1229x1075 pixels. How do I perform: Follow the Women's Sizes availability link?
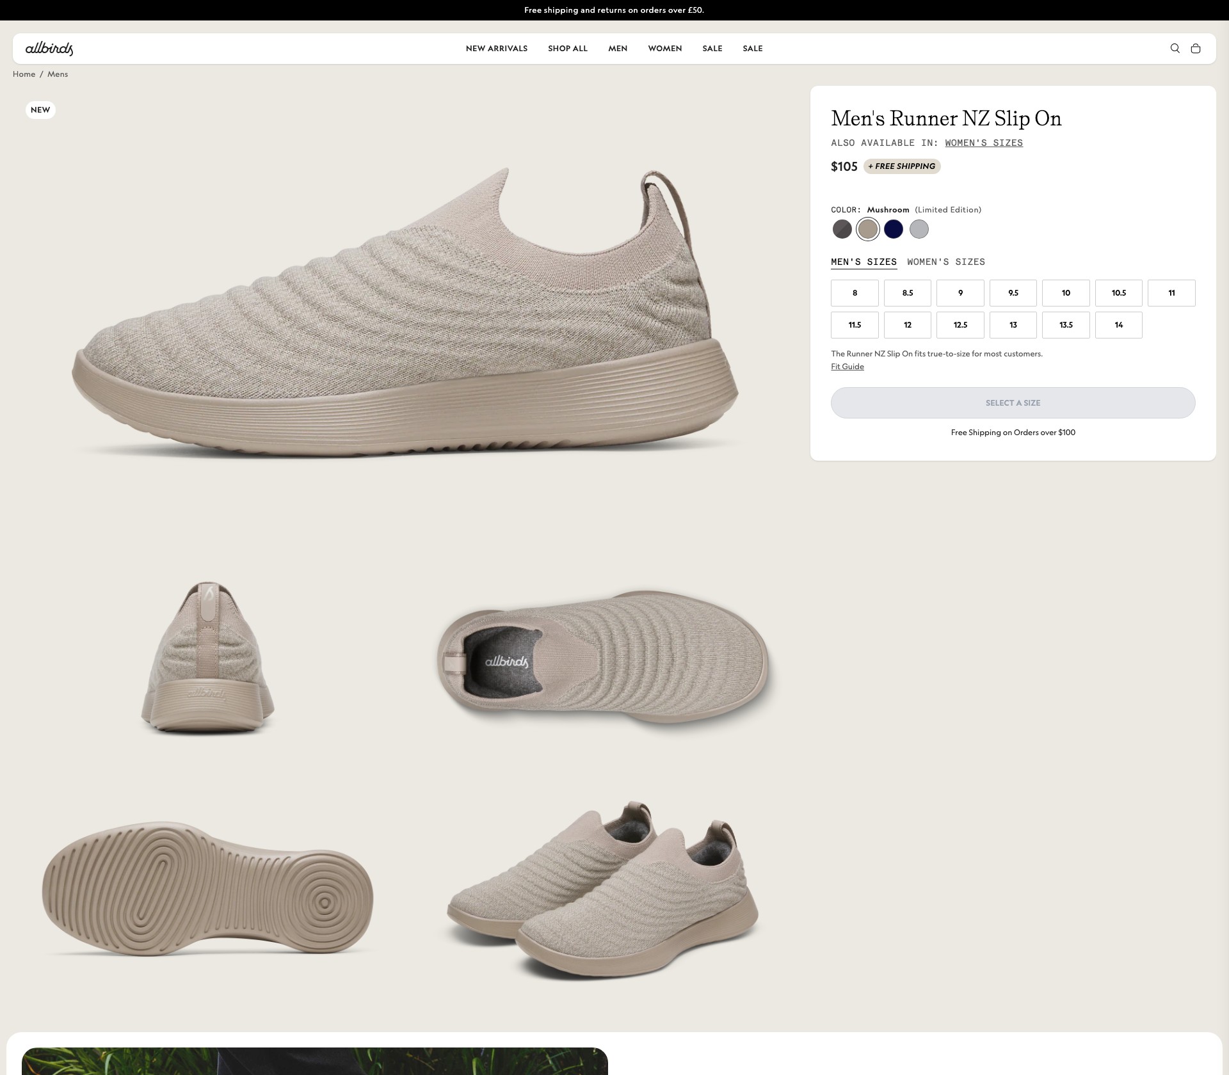984,143
